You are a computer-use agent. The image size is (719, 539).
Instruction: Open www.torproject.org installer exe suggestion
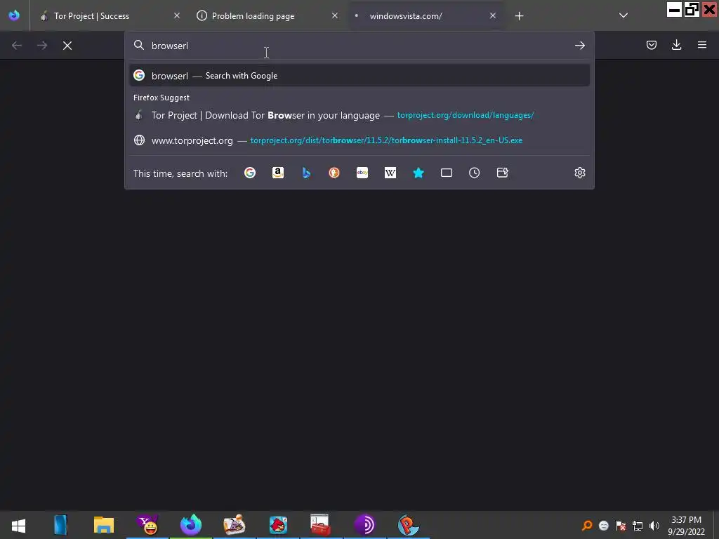point(359,140)
